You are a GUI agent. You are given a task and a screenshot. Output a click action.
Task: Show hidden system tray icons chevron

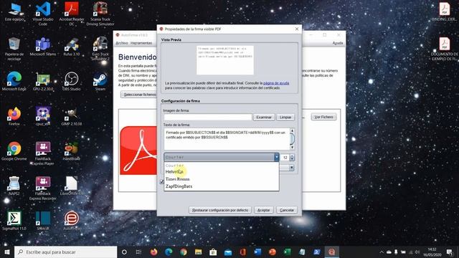(382, 252)
